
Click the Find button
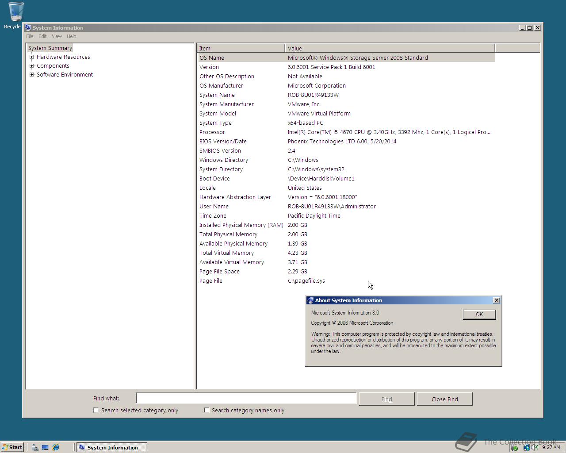[x=386, y=399]
